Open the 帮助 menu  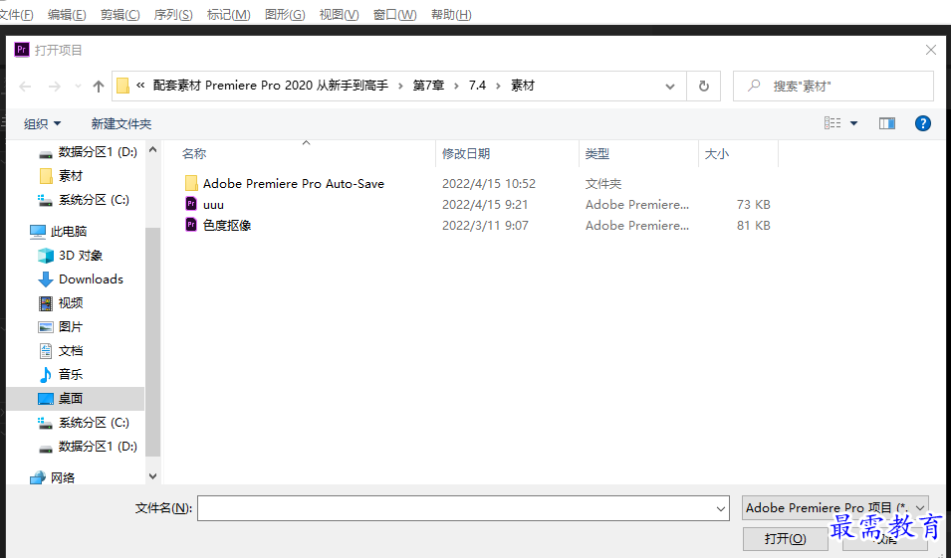[x=451, y=15]
